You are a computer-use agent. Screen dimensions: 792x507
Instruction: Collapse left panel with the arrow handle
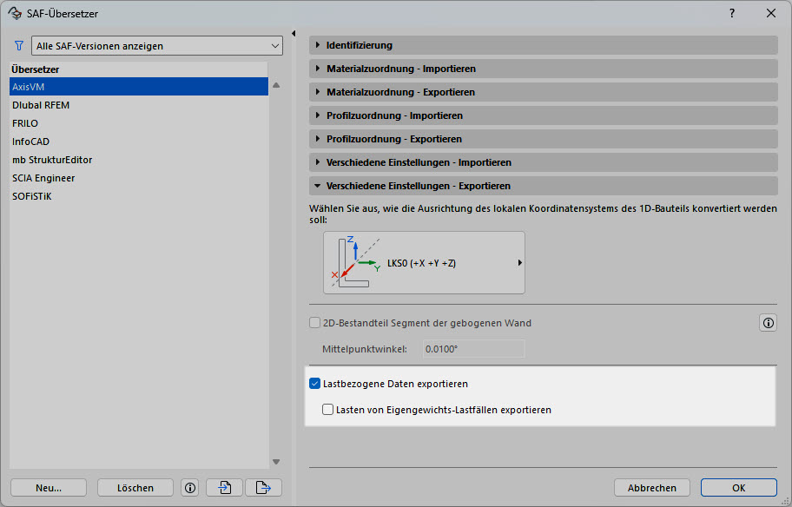pyautogui.click(x=294, y=33)
